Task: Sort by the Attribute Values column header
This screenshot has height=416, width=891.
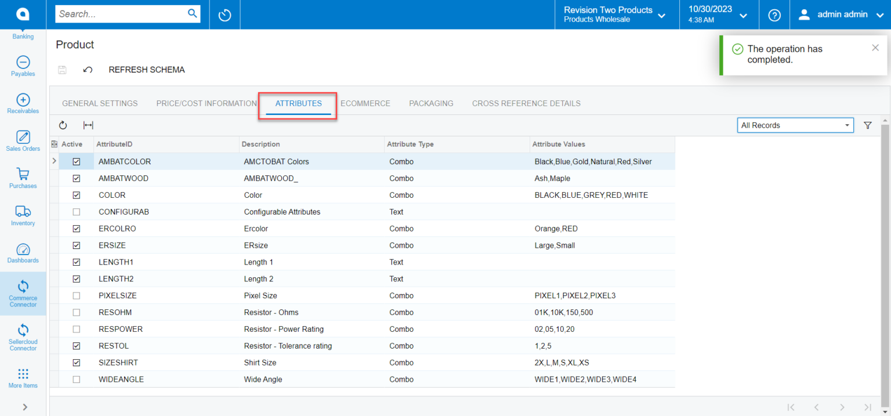Action: point(602,144)
